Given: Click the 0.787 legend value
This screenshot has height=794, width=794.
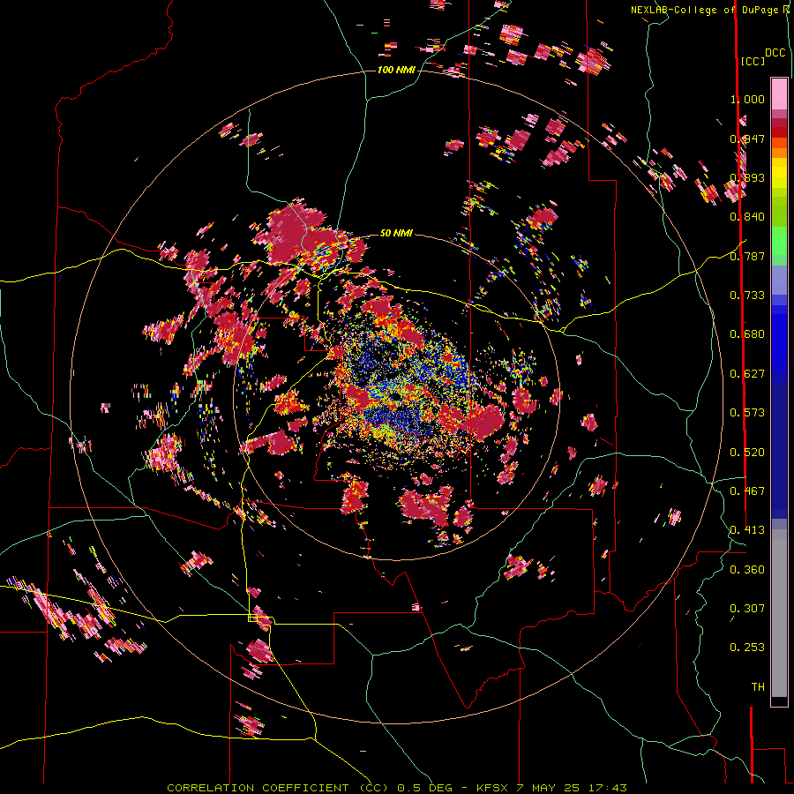Looking at the screenshot, I should (x=747, y=256).
